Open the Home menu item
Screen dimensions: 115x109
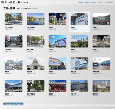click(81, 2)
